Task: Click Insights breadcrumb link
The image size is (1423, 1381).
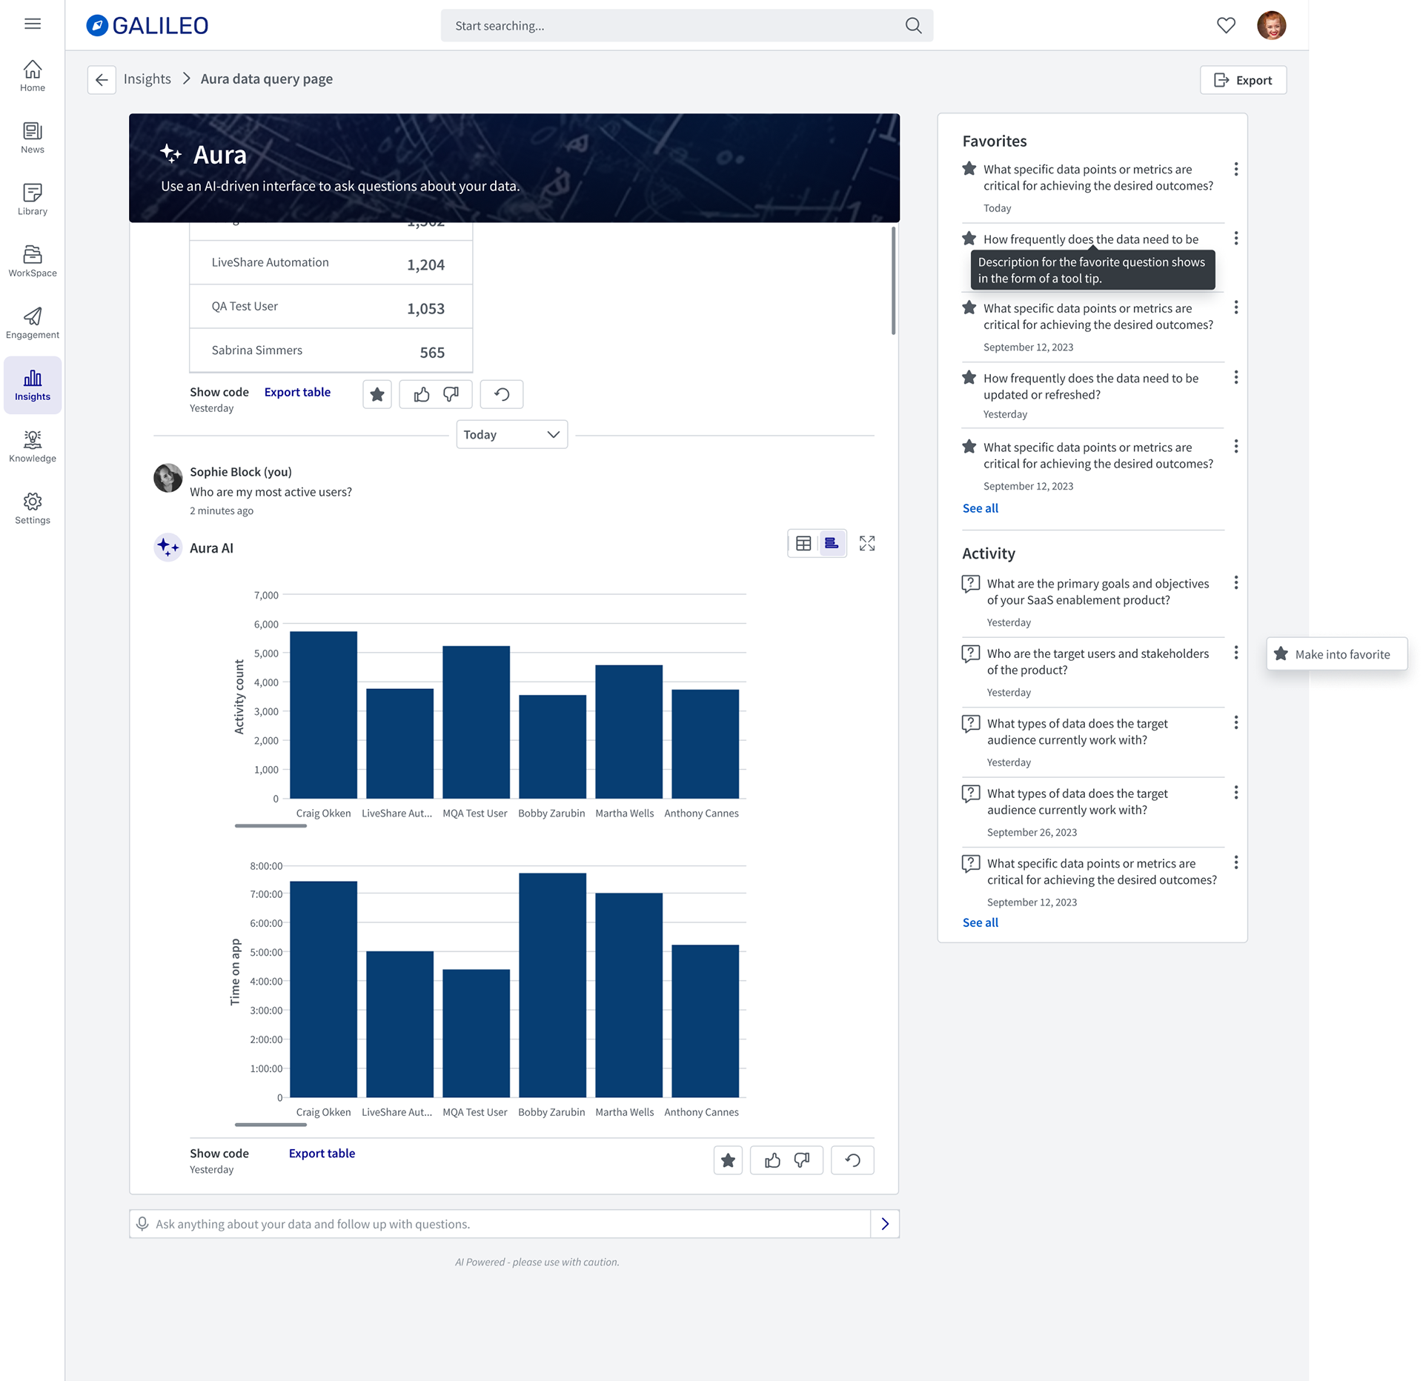Action: pos(147,79)
